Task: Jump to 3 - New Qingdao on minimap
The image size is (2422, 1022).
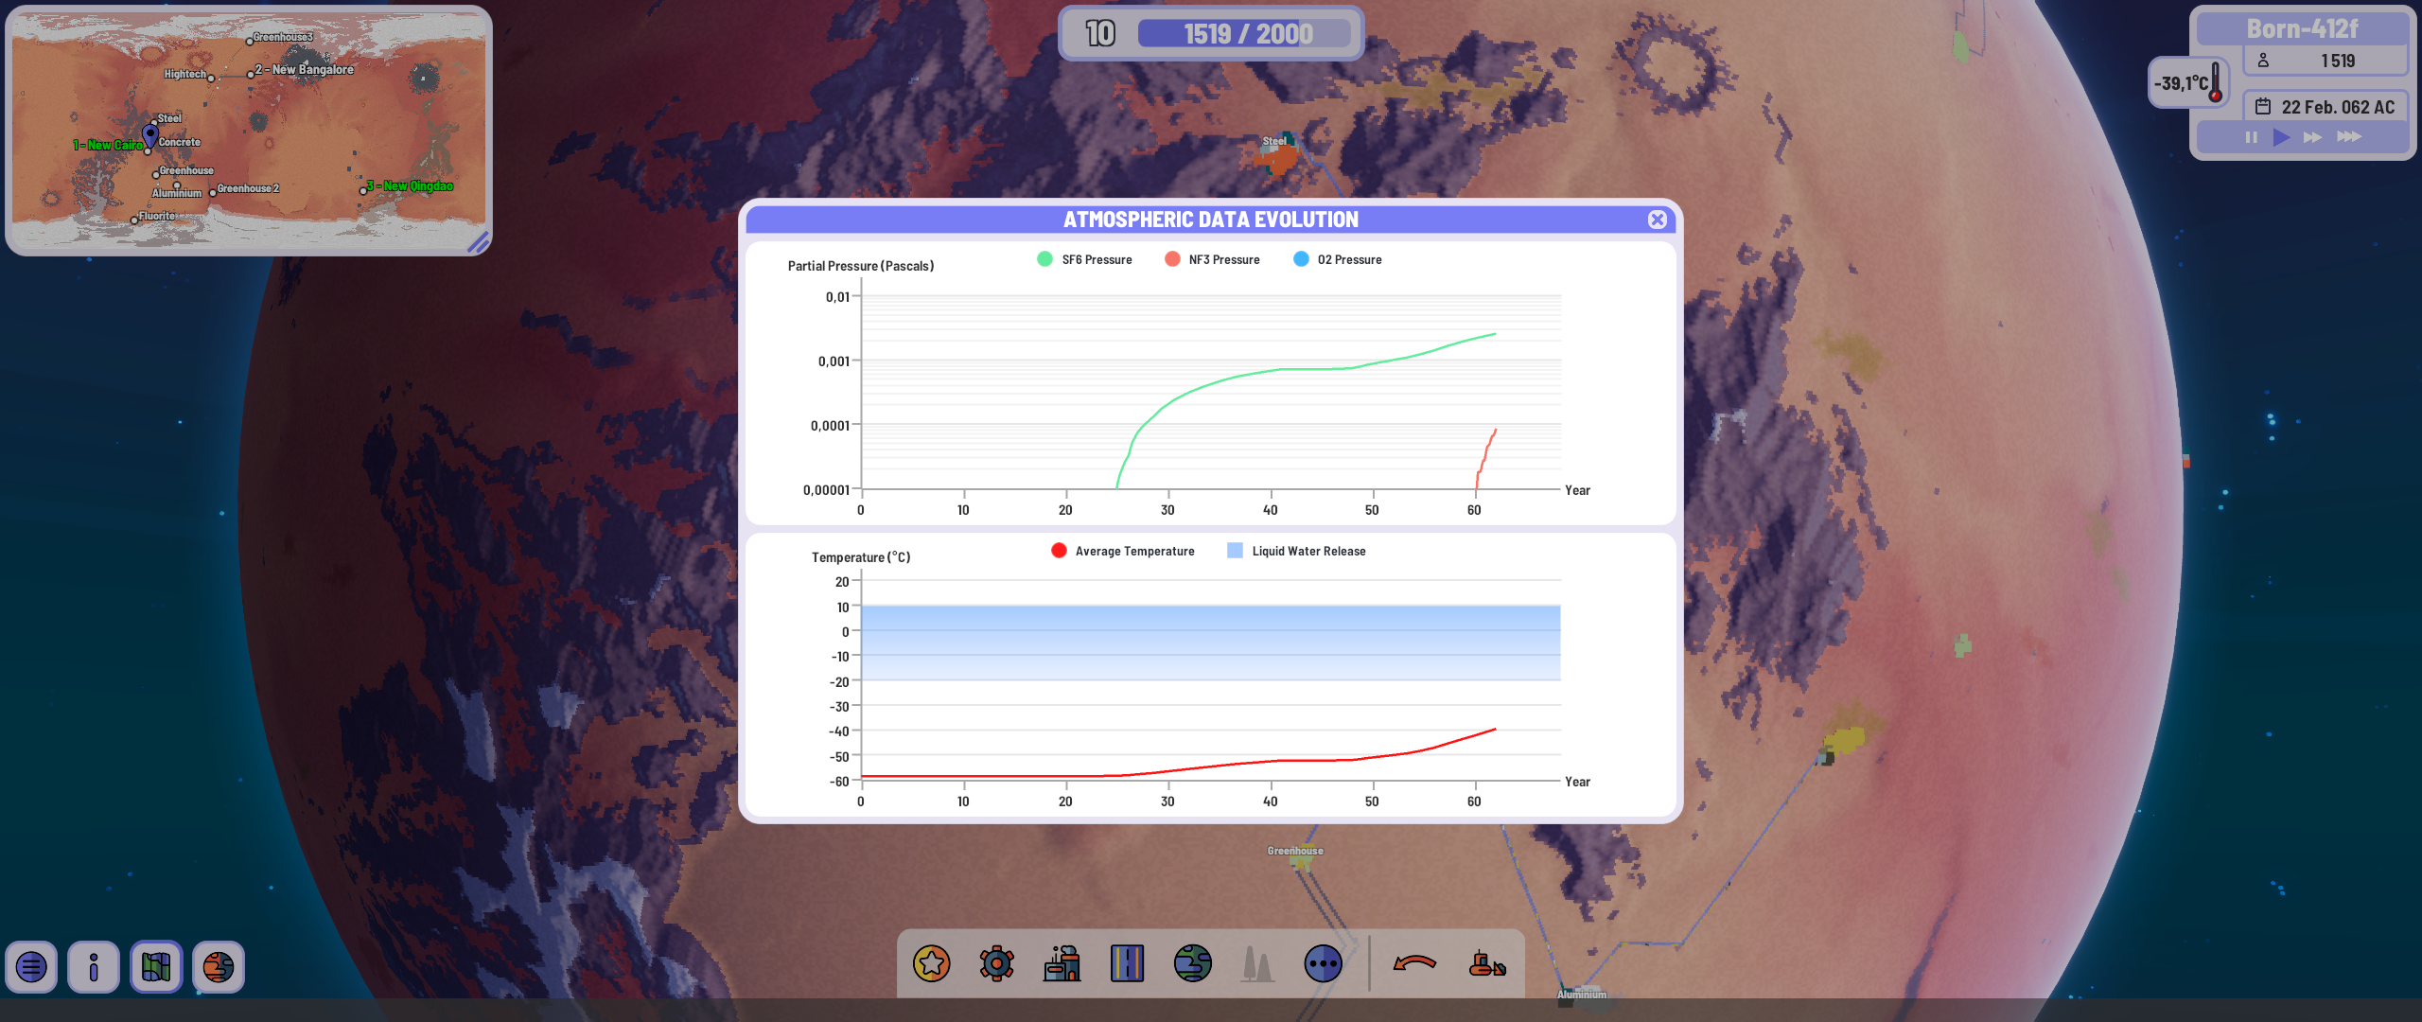Action: [x=410, y=186]
